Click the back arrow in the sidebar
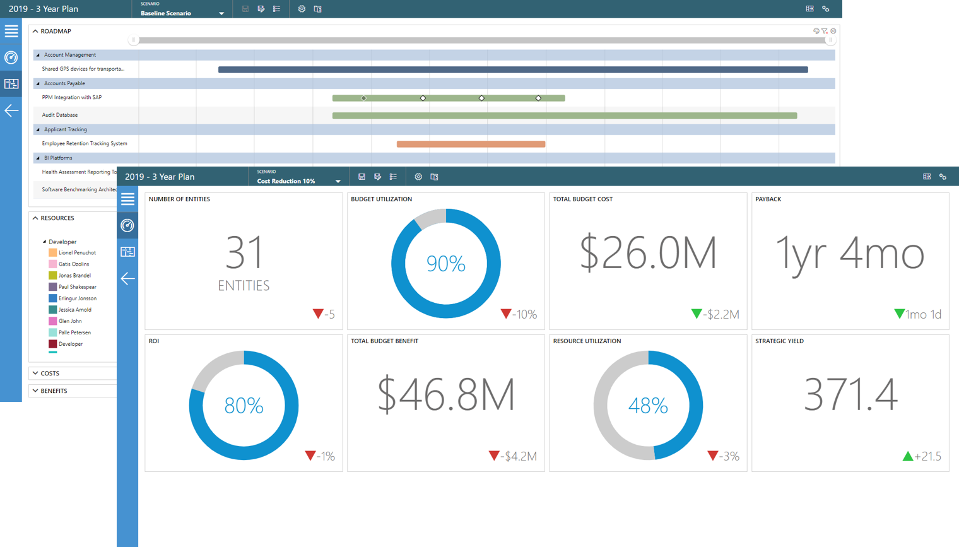 [x=127, y=278]
